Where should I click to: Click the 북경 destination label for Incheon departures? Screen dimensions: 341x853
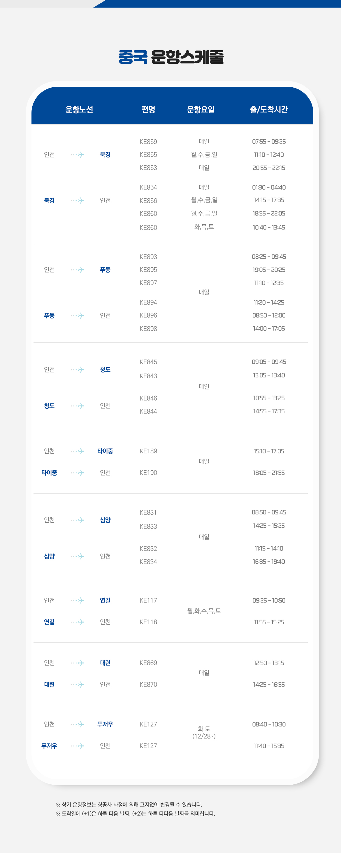pyautogui.click(x=106, y=155)
